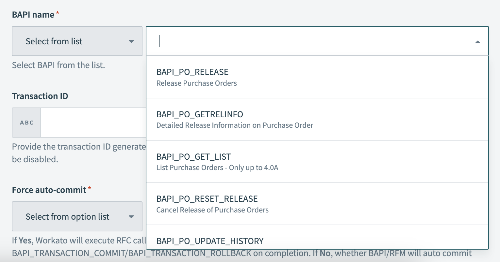Choose BAPI_PO_GET_LIST entry

(x=194, y=156)
